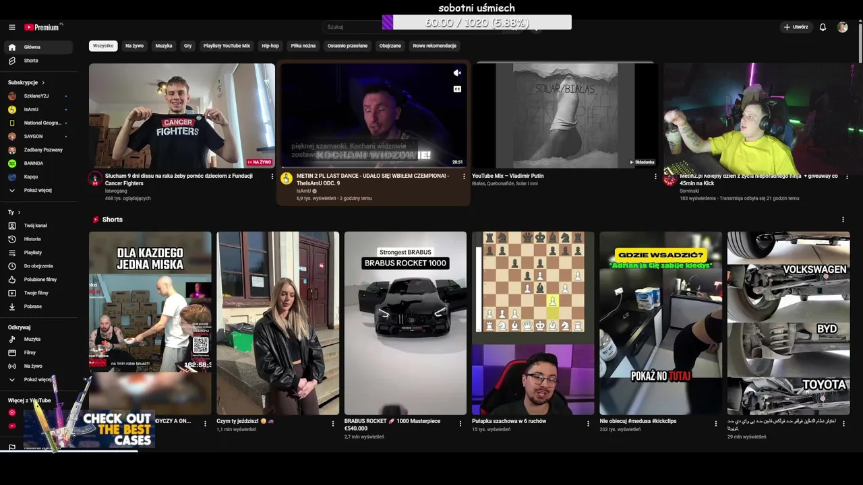Viewport: 863px width, 485px height.
Task: Select the Na żywo filter chip
Action: (x=134, y=46)
